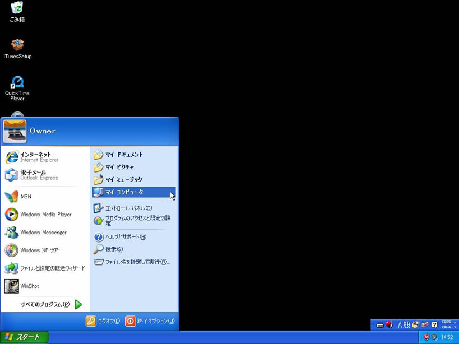Viewport: 459px width, 344px height.
Task: Click the ログオフ(L) log off button
Action: coord(103,321)
